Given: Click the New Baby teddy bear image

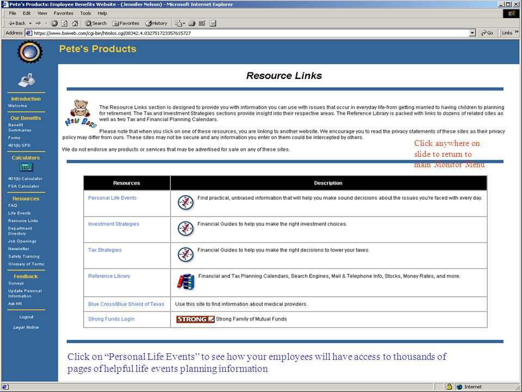Looking at the screenshot, I should coord(81,113).
